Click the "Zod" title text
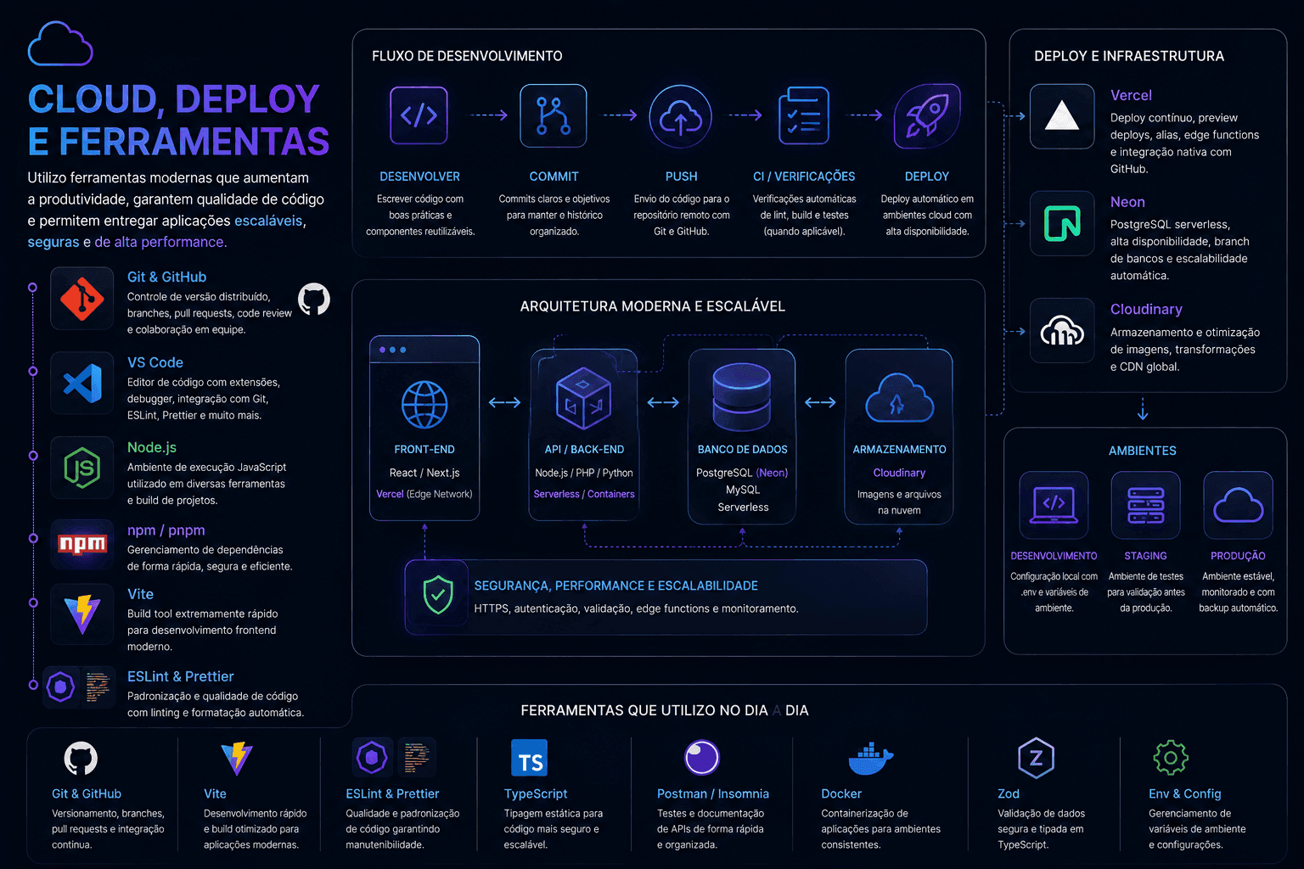The image size is (1304, 869). [x=1009, y=793]
